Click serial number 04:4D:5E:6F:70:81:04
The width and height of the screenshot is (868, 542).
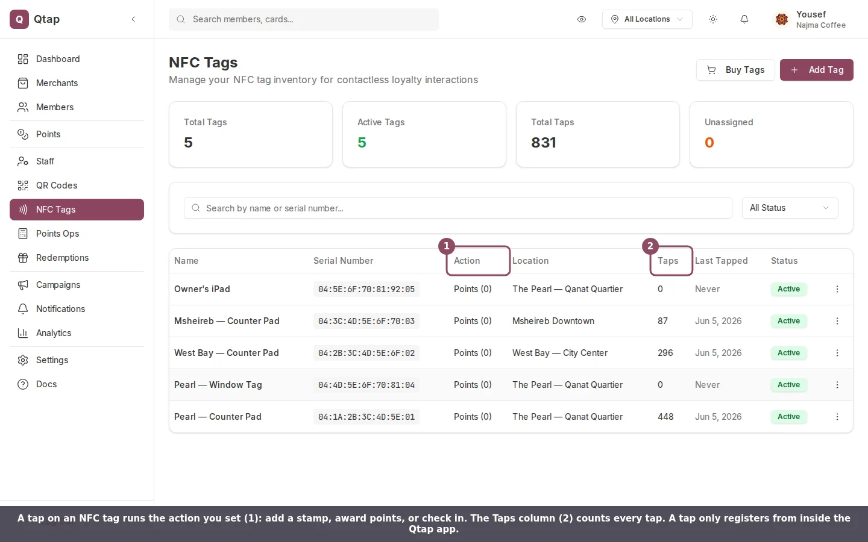pos(366,385)
